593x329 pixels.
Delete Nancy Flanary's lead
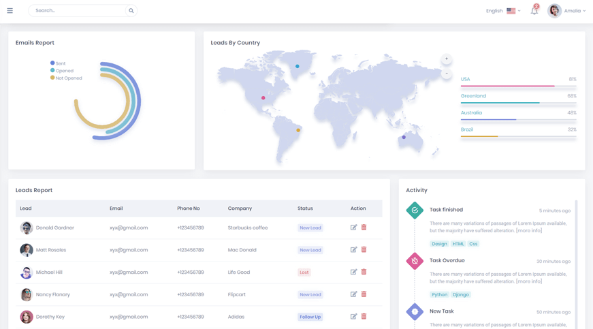[364, 294]
